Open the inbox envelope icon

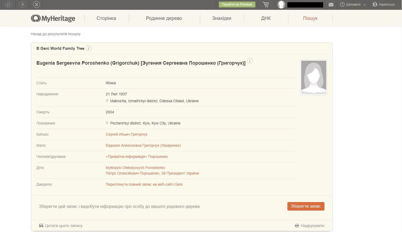point(331,4)
